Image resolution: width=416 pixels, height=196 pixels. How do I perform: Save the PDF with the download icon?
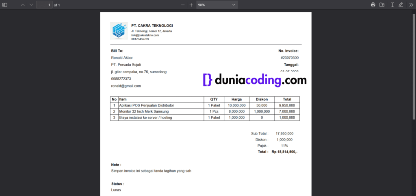382,5
